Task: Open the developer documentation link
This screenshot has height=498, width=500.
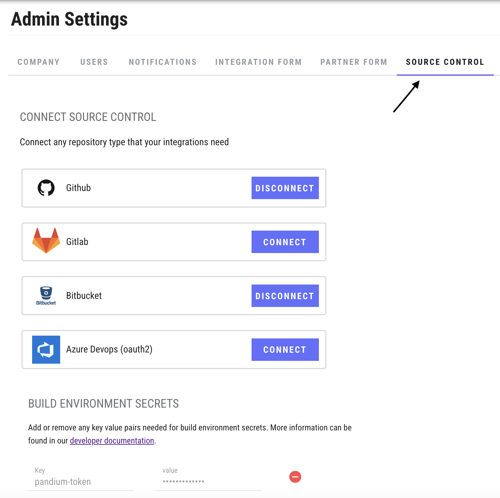Action: [112, 441]
